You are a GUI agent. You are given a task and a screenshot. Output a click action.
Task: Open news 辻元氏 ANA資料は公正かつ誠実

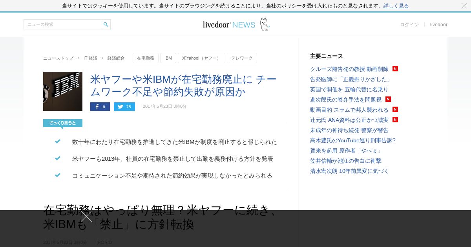point(349,120)
